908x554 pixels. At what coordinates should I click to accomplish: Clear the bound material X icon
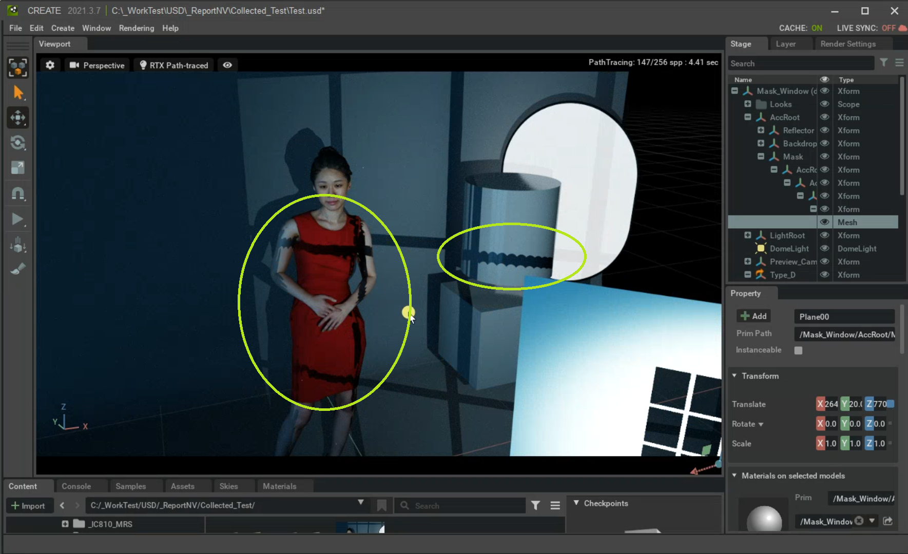click(859, 521)
